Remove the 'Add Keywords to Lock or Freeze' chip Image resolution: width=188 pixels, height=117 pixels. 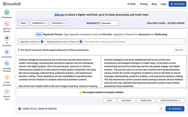point(81,42)
